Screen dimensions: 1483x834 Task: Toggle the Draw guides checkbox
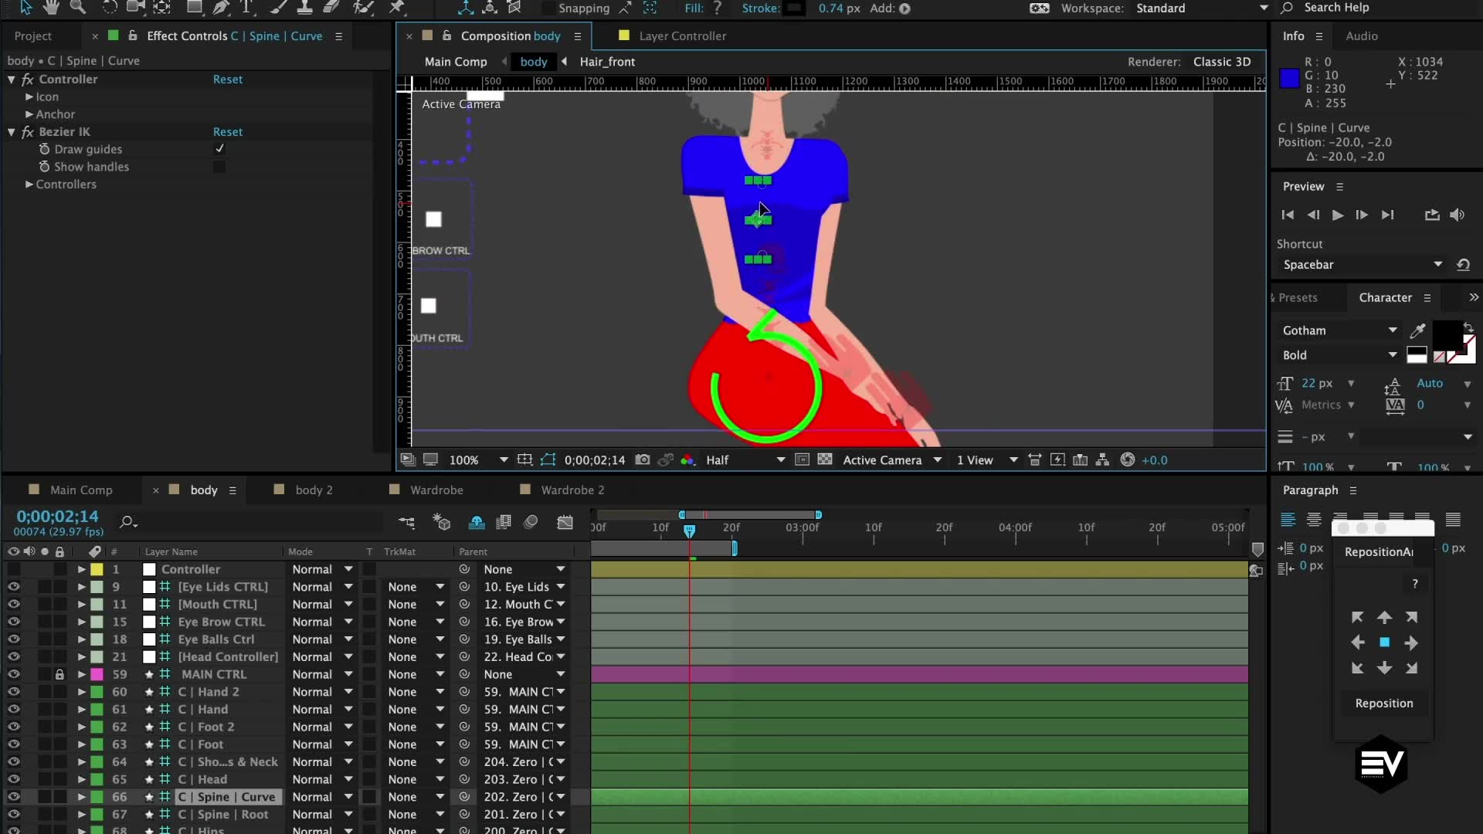pyautogui.click(x=219, y=149)
